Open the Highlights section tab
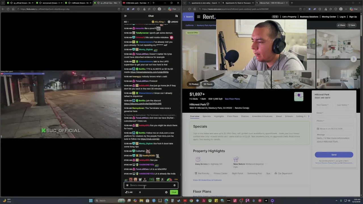363x204 pixels. tap(219, 116)
